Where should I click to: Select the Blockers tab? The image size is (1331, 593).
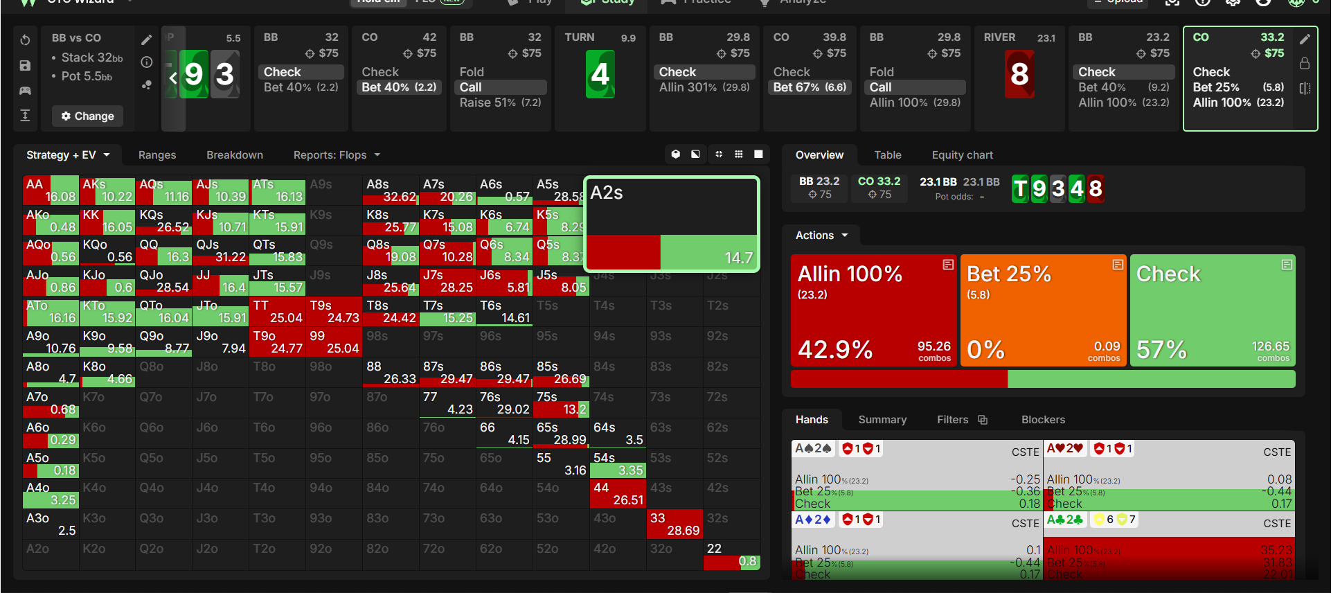[1043, 420]
